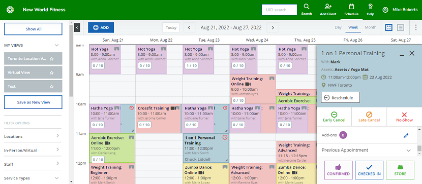Open Wednesday Weight Training Online 9:00 event
The height and width of the screenshot is (184, 422).
253,89
